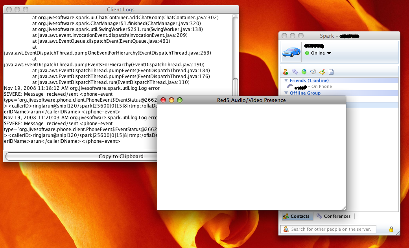Click the search people input field
This screenshot has width=409, height=248.
pyautogui.click(x=328, y=229)
